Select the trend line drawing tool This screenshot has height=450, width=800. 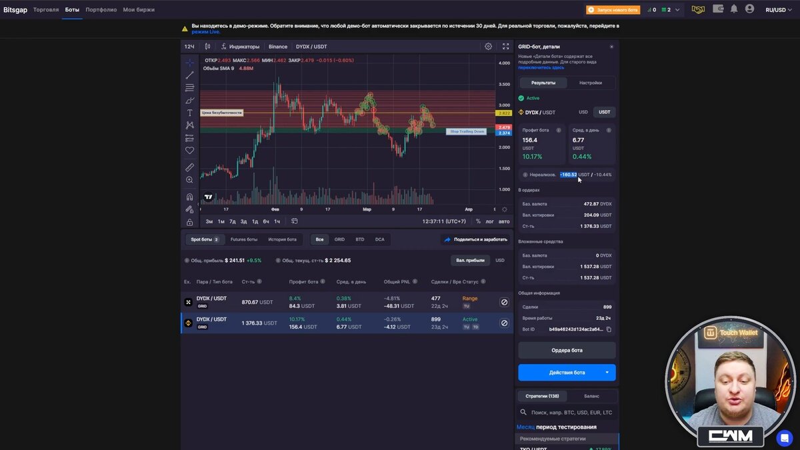190,75
